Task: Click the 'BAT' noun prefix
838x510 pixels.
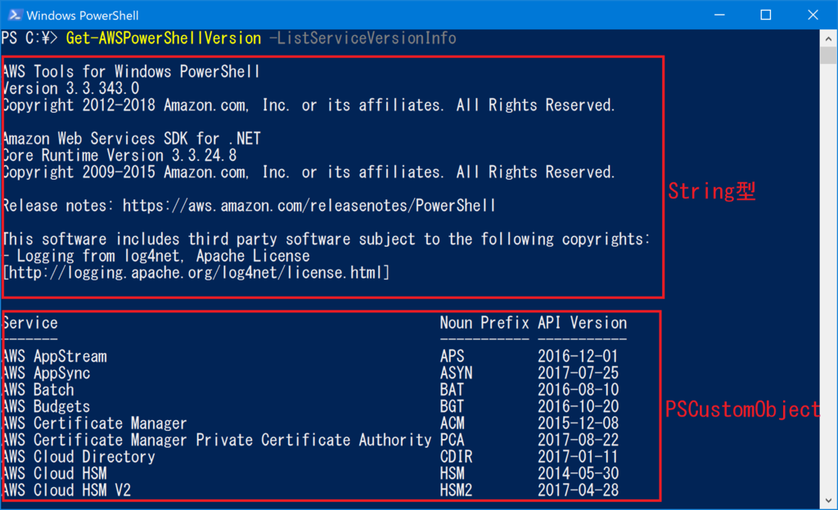Action: click(x=452, y=389)
